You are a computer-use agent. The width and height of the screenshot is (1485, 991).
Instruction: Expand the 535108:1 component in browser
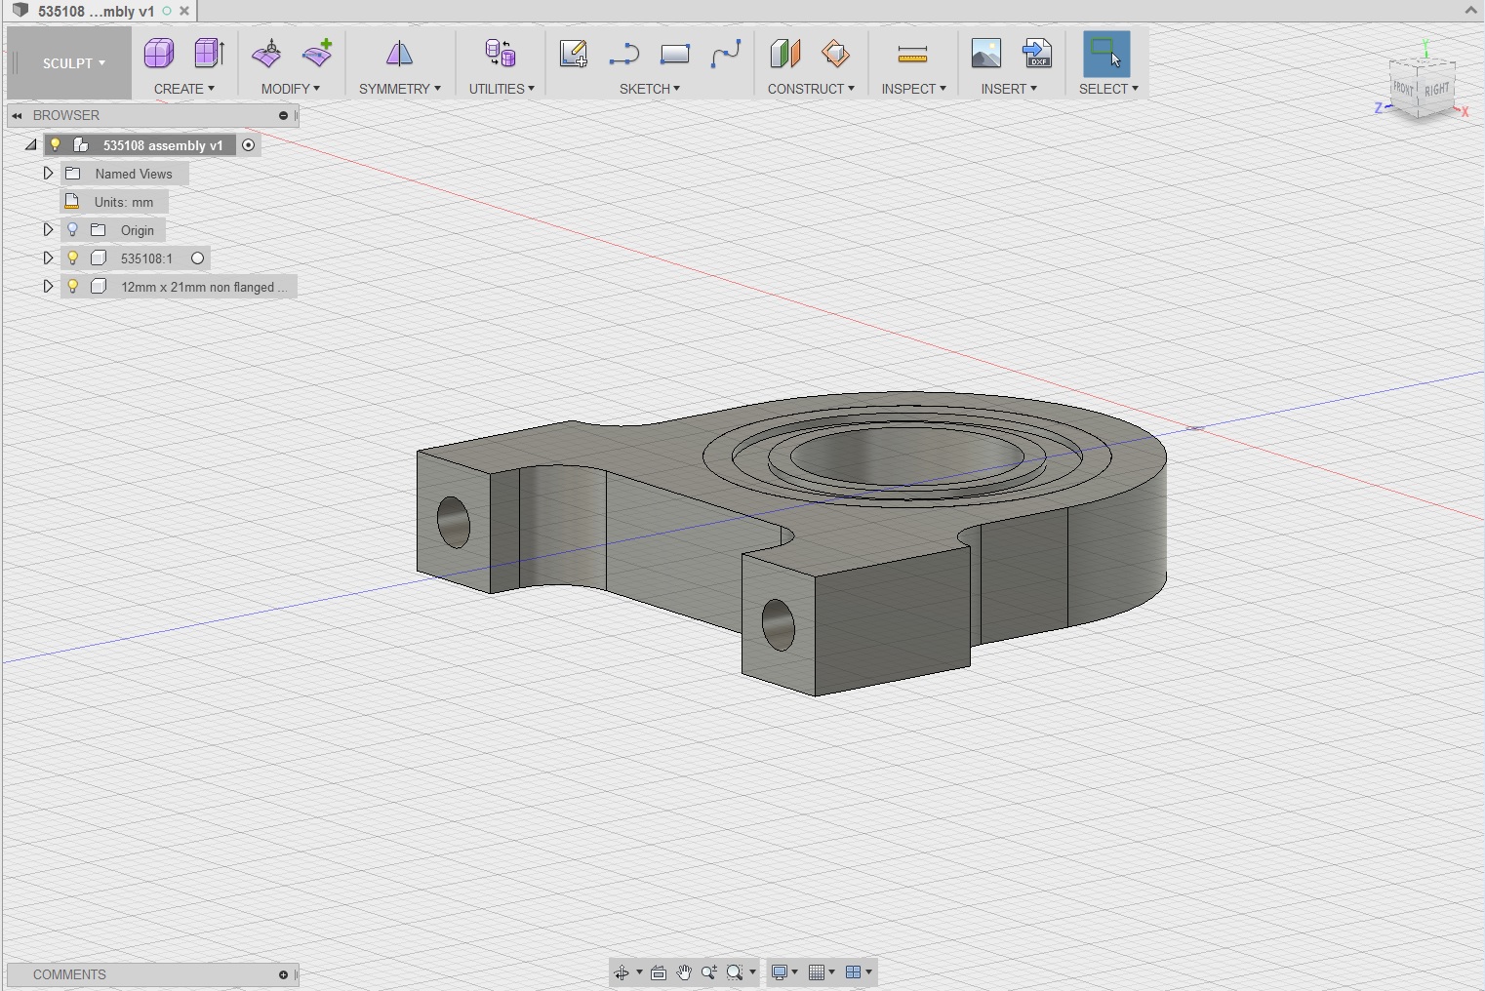(x=48, y=258)
